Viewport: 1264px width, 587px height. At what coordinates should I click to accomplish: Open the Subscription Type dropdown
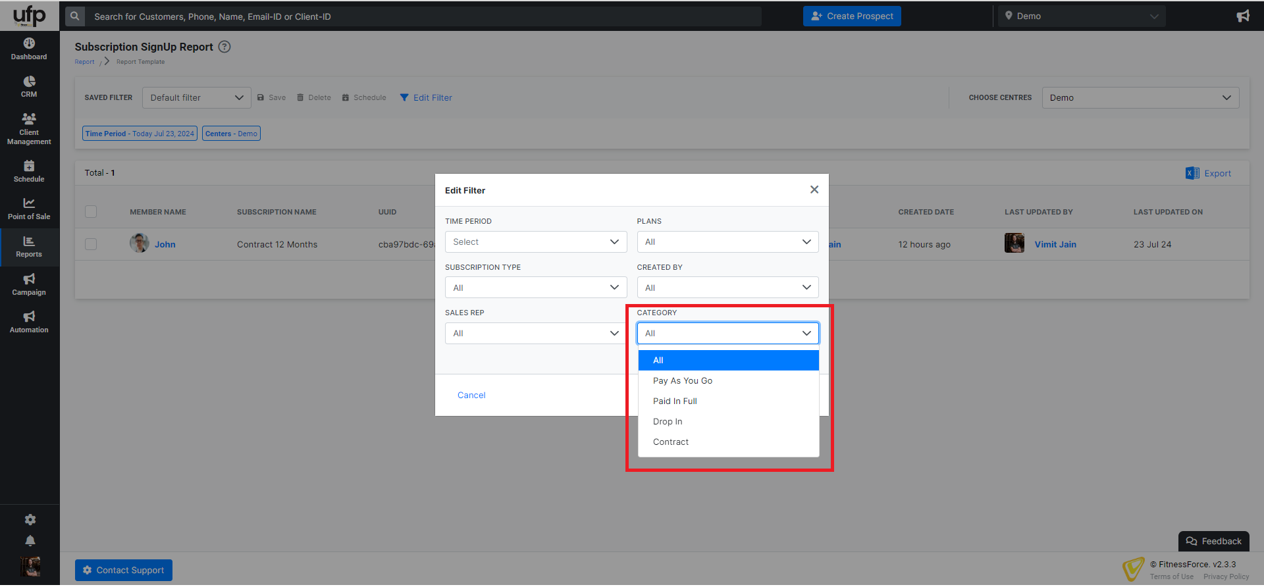tap(535, 288)
